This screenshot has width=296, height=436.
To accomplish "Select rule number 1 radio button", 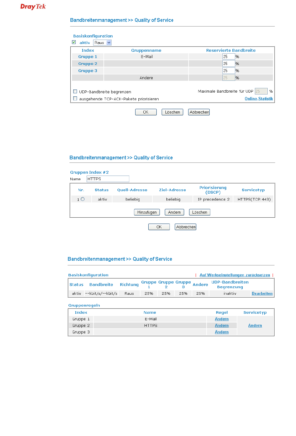I will 83,199.
